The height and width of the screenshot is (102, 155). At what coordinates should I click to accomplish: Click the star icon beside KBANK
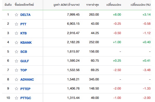(x=16, y=42)
